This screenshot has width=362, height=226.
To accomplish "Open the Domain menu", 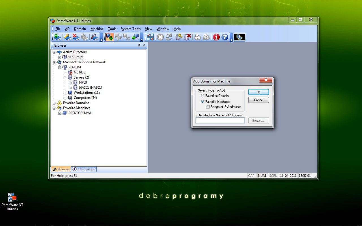I will tap(80, 29).
